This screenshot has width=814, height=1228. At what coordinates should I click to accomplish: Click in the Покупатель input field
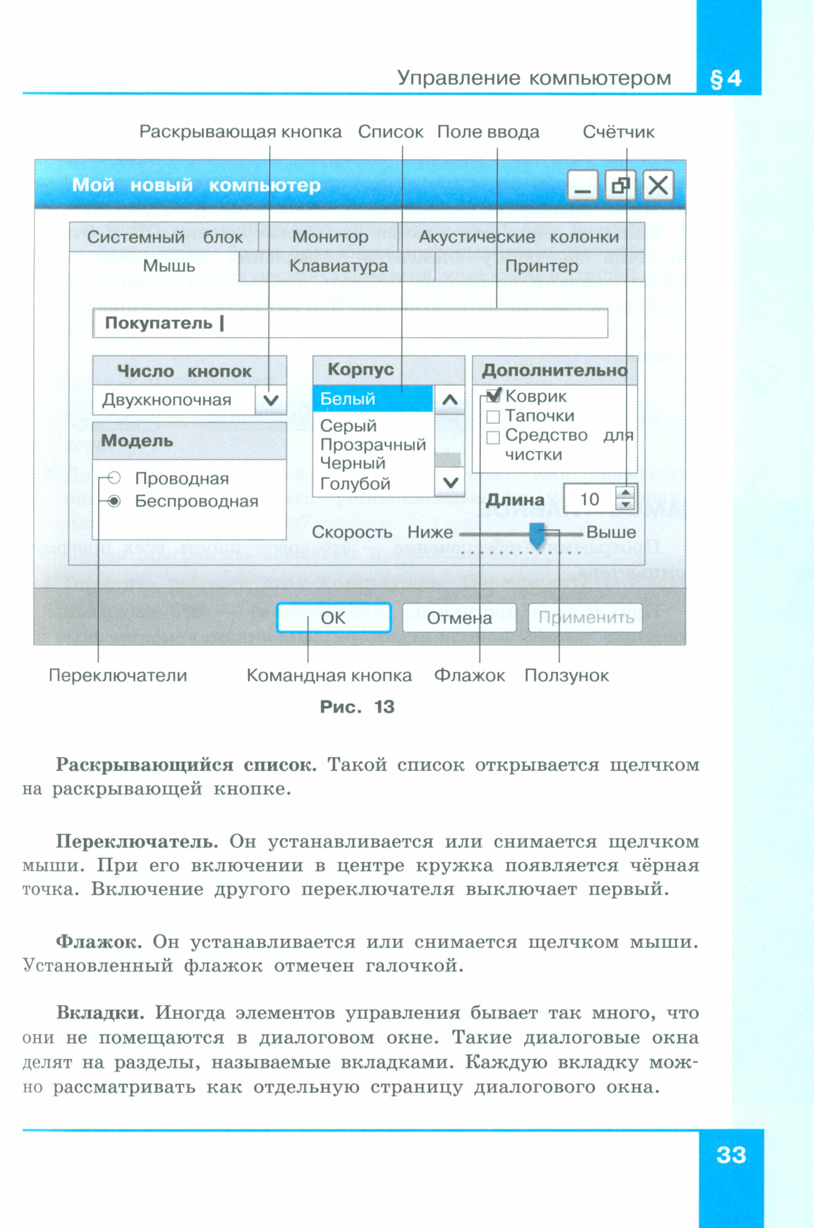coord(350,323)
